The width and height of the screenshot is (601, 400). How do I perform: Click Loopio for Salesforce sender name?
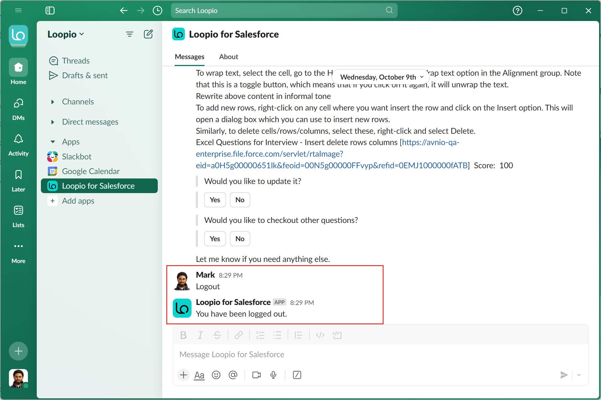(233, 302)
